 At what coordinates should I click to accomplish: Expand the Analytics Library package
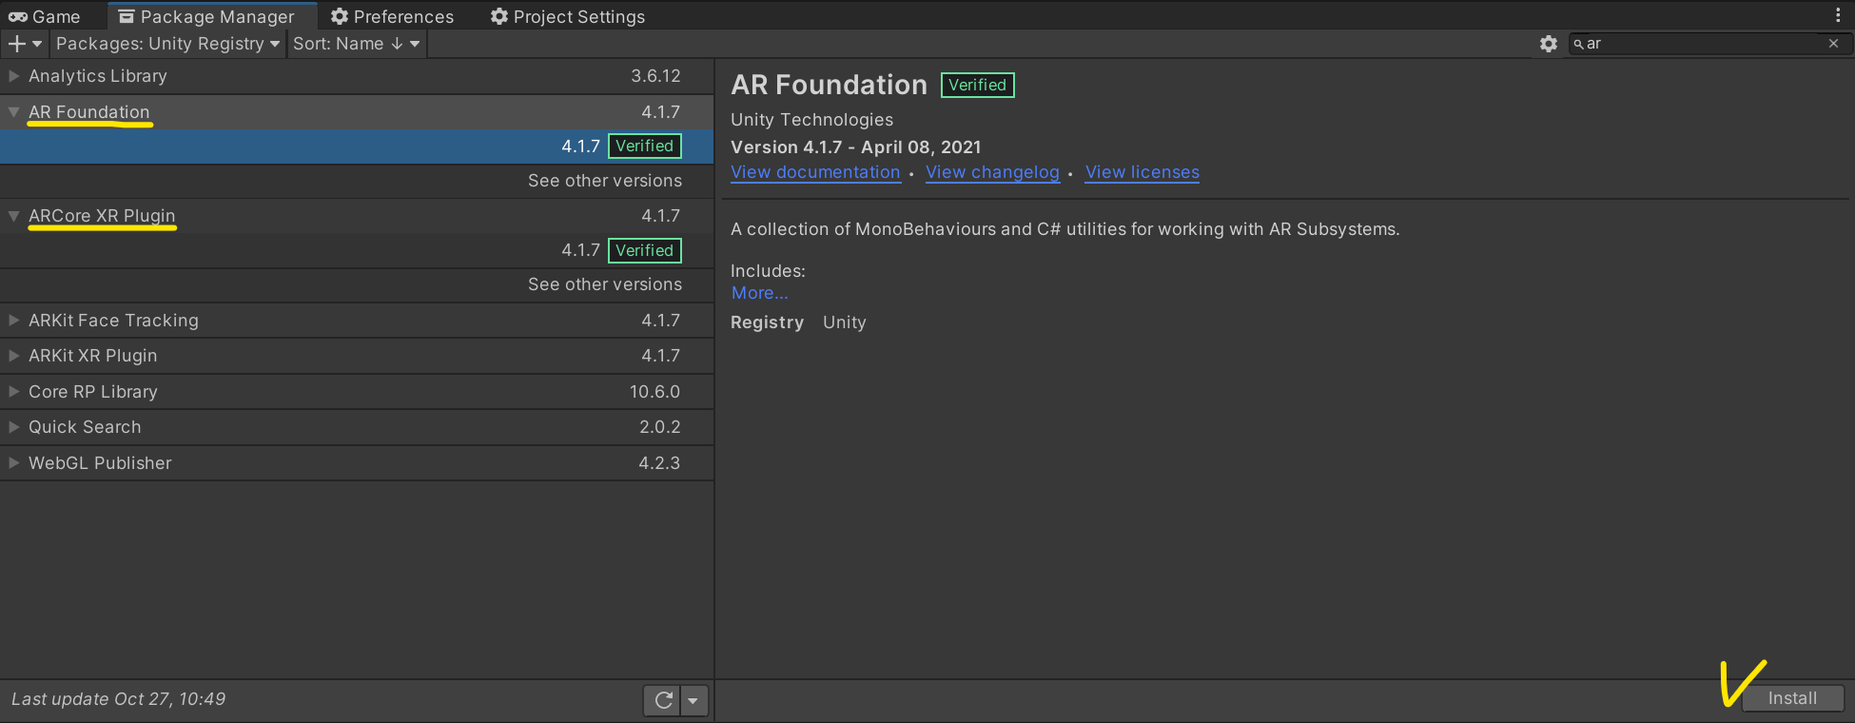click(13, 76)
